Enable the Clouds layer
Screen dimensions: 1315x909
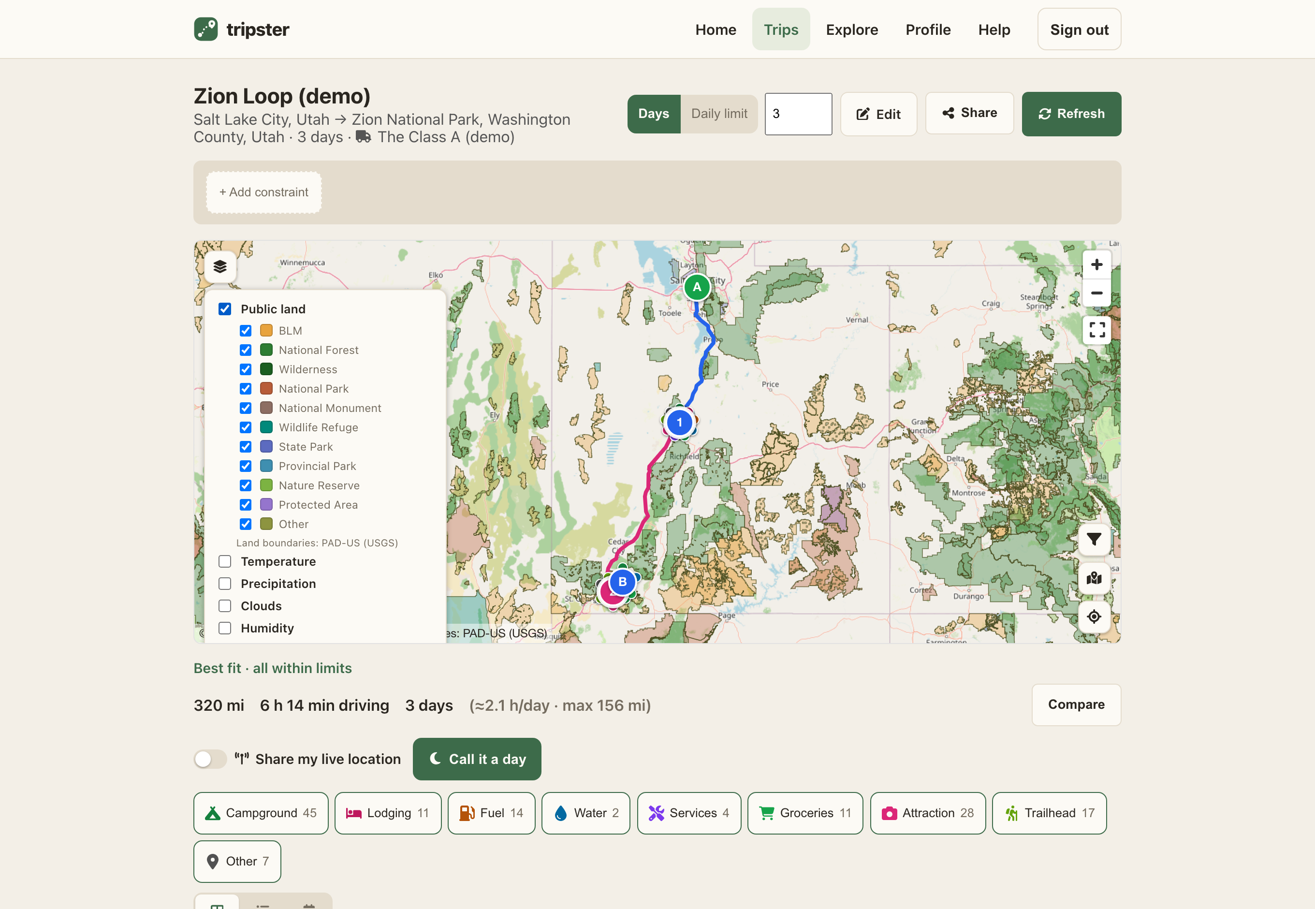pyautogui.click(x=225, y=606)
